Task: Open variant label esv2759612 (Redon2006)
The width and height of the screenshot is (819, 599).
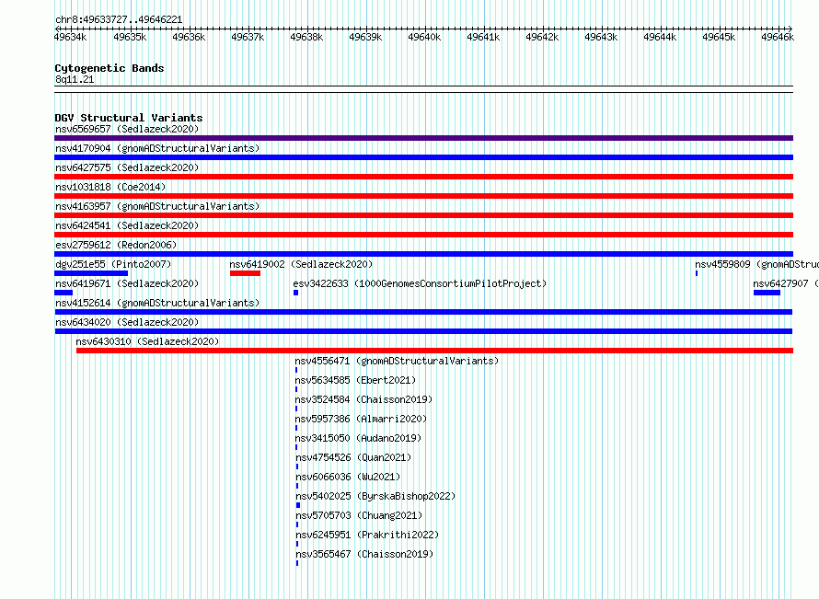Action: click(x=116, y=245)
